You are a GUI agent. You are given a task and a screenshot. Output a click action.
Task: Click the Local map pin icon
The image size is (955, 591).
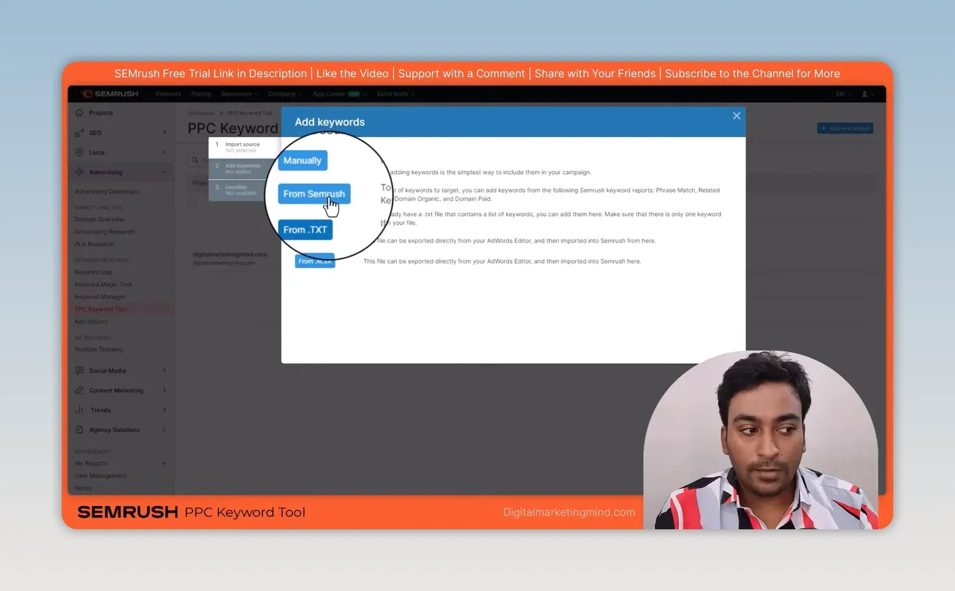(79, 152)
